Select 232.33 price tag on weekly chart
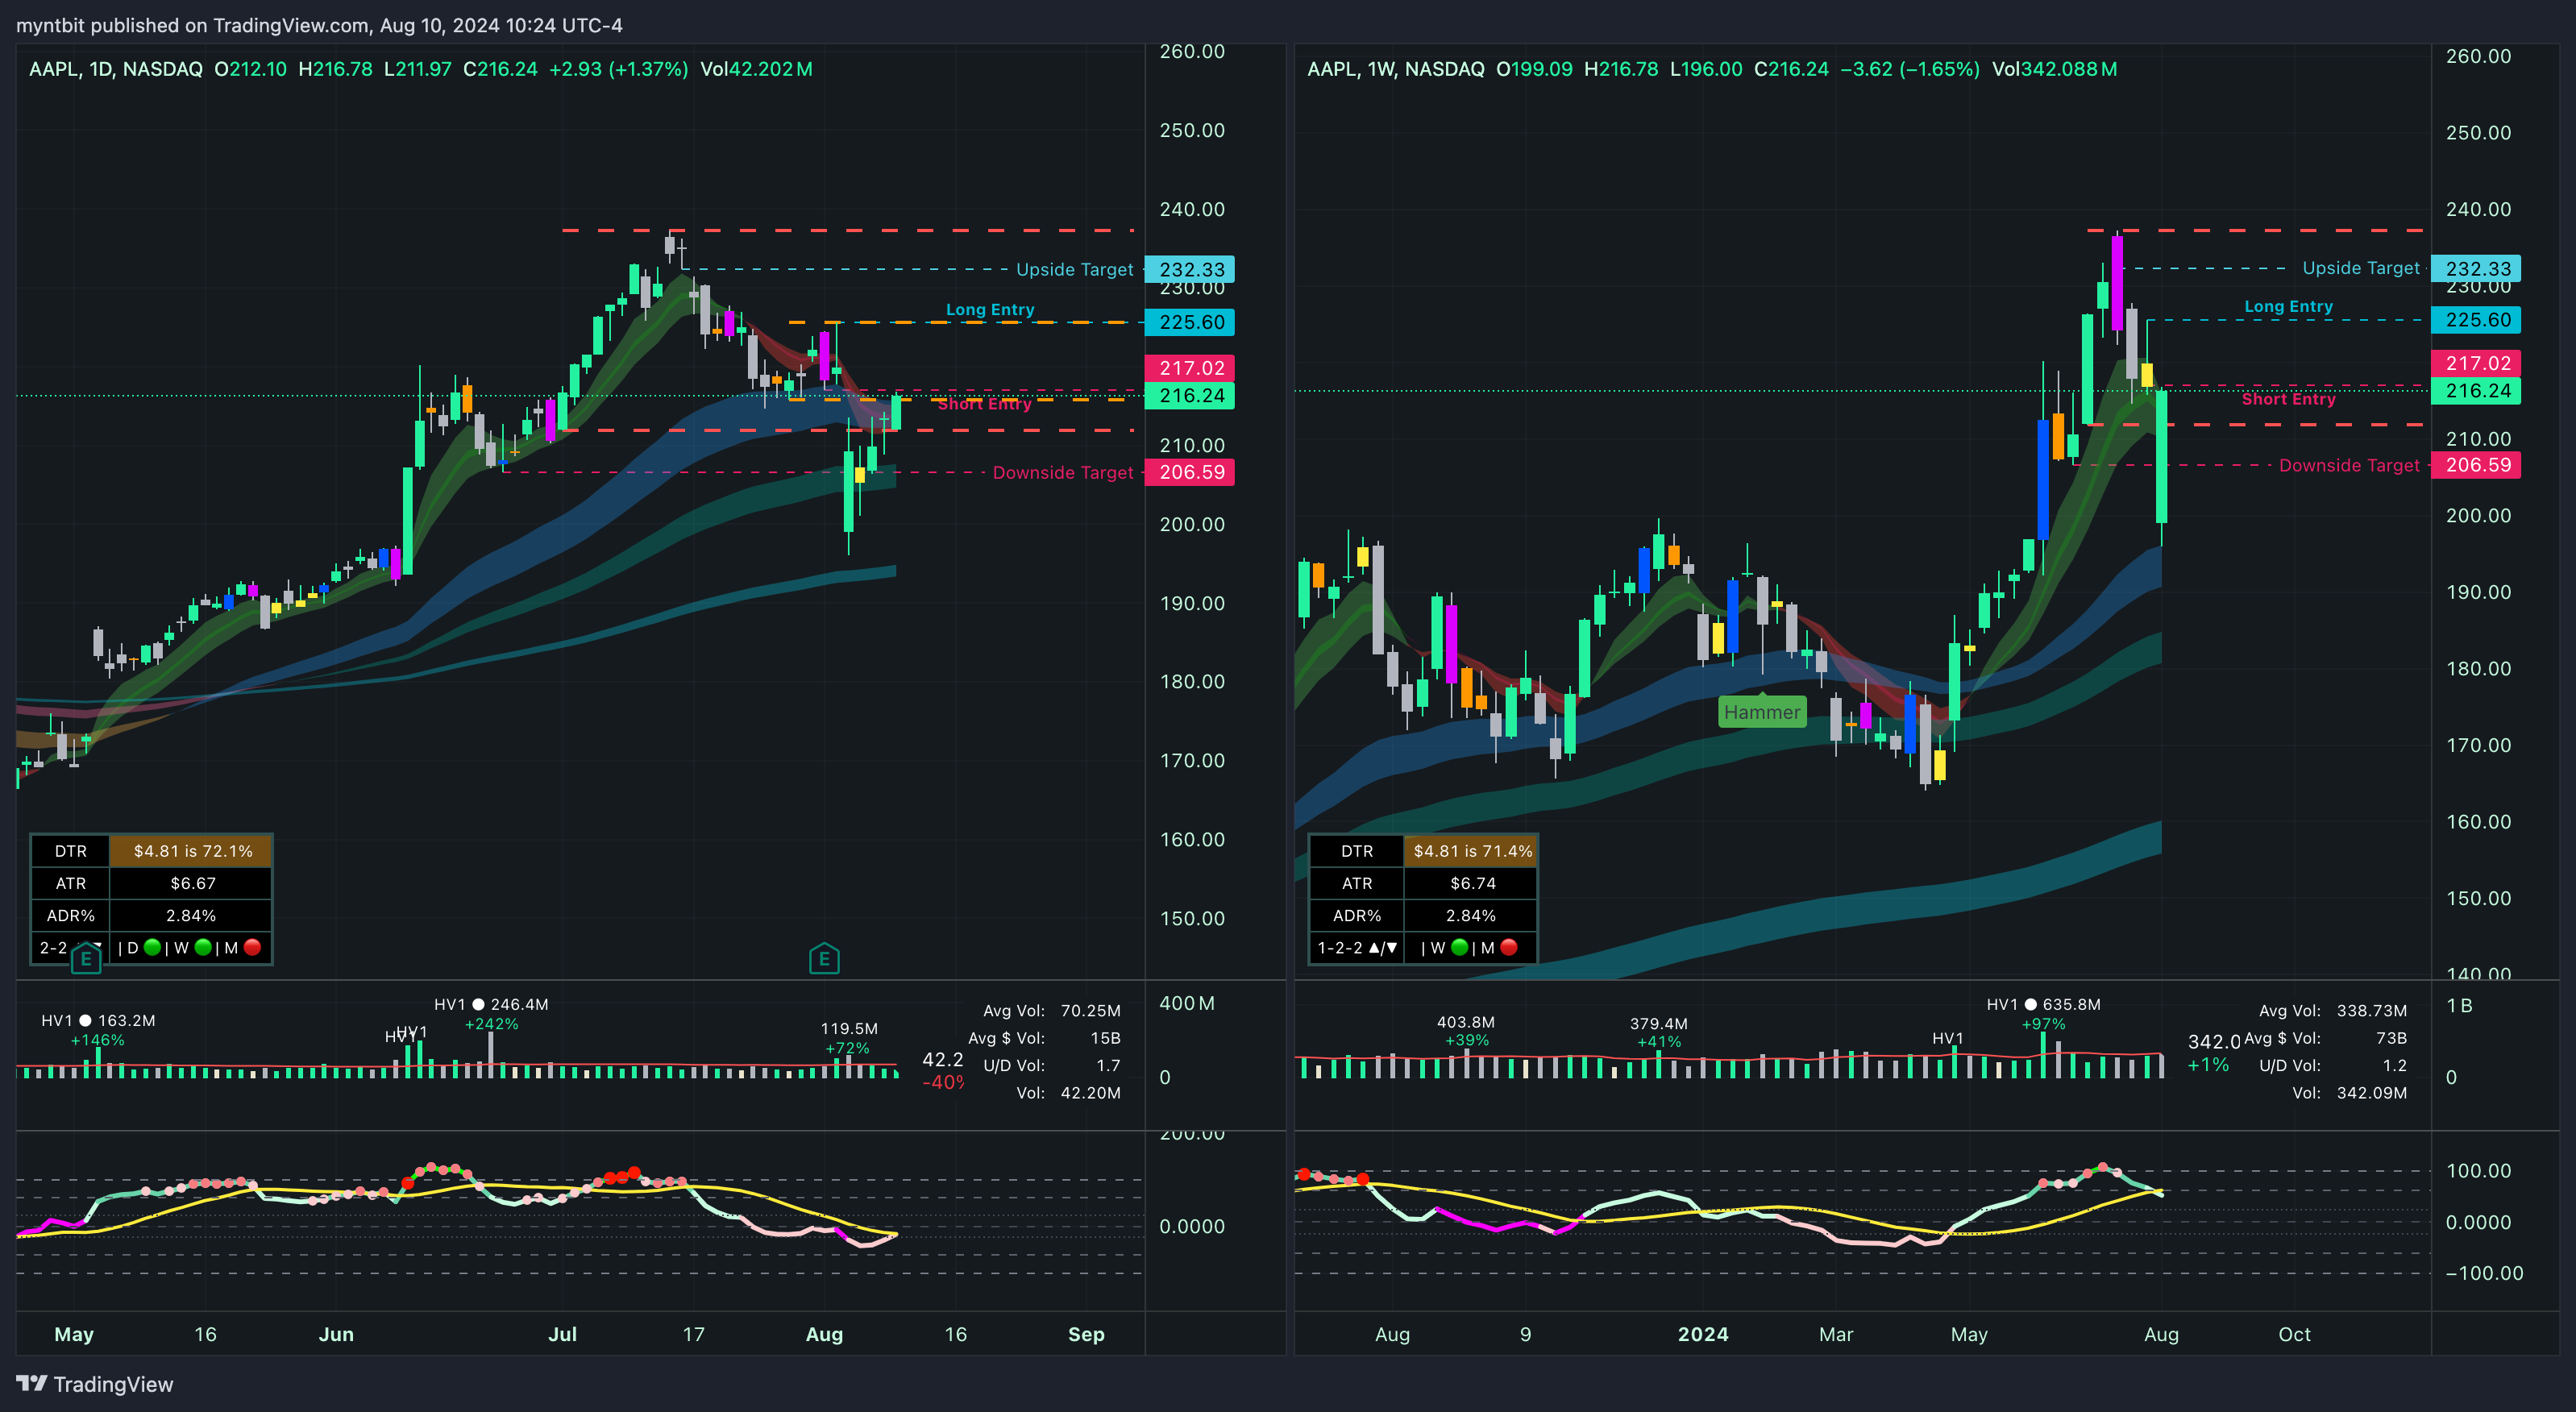 click(x=2476, y=268)
